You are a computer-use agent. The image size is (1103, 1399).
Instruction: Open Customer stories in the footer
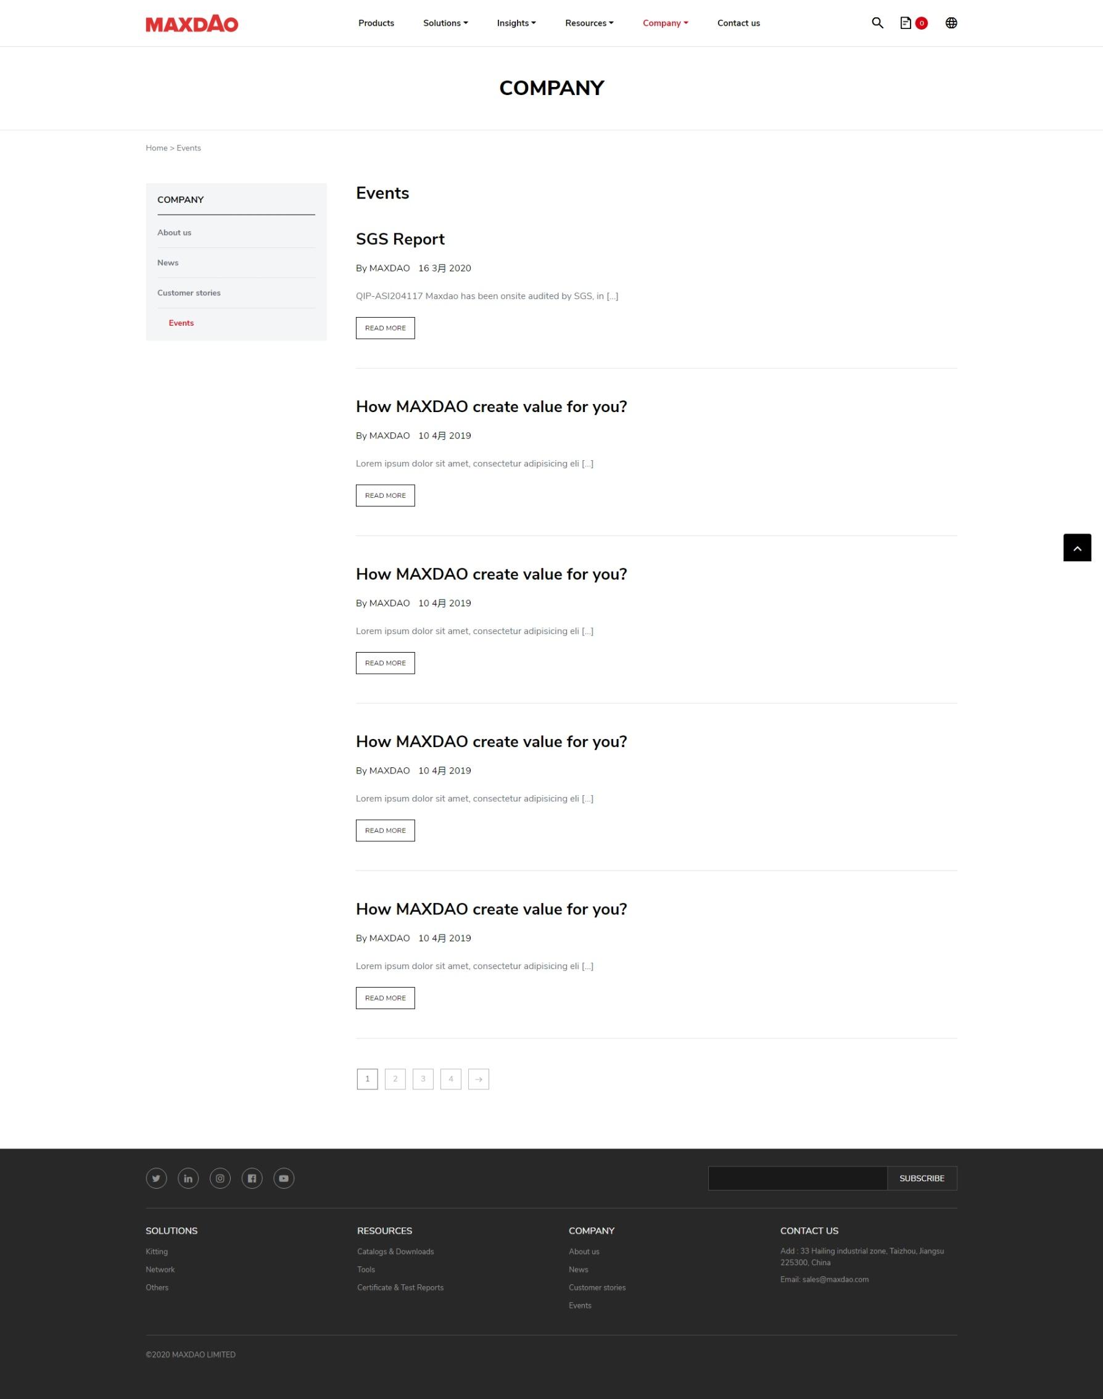(x=597, y=1287)
